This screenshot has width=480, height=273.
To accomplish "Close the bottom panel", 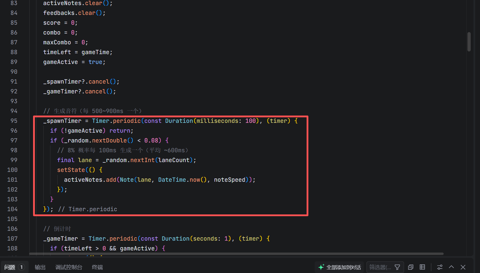I will click(x=463, y=267).
